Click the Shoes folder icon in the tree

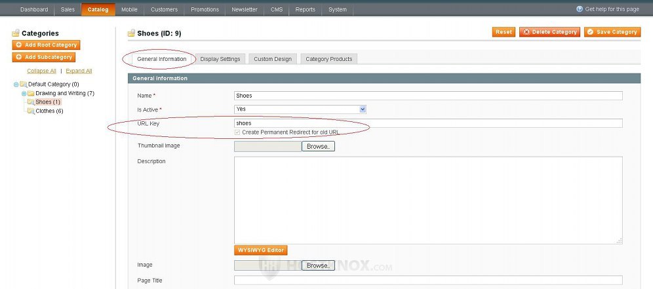tap(31, 102)
